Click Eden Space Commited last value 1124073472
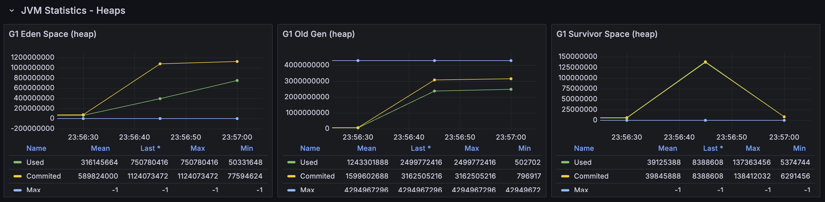This screenshot has width=825, height=202. pos(148,176)
